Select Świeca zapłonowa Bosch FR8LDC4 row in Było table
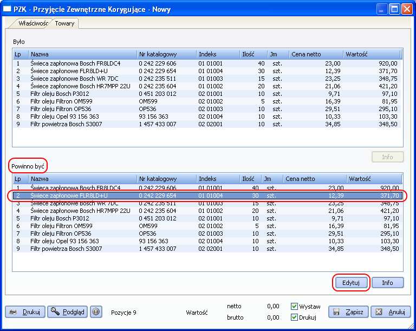This screenshot has width=416, height=331. 207,63
